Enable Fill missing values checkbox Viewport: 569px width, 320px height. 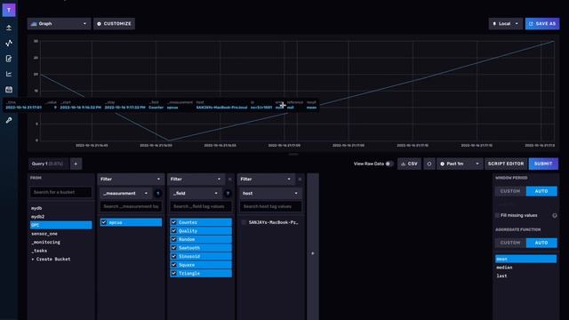[497, 215]
